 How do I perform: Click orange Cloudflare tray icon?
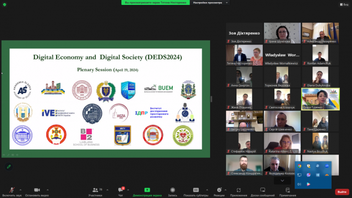pyautogui.click(x=327, y=175)
